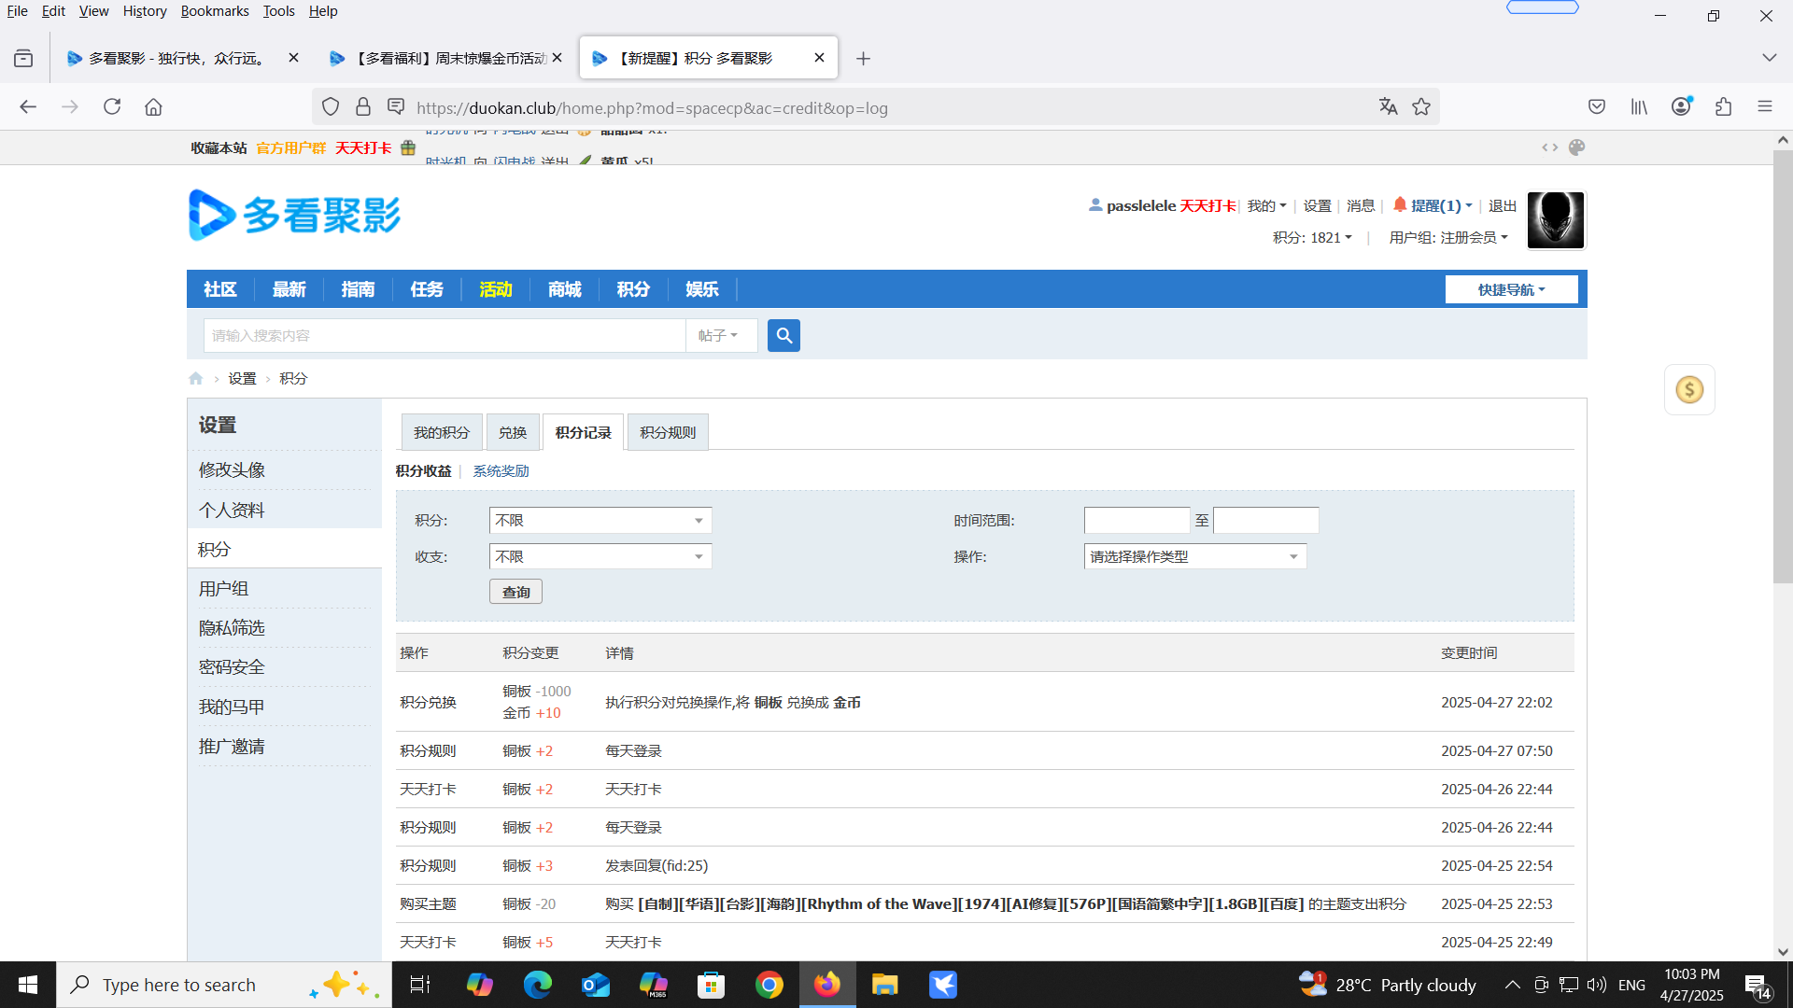Screen dimensions: 1793x1008
Task: Open the 收支 filter dropdown
Action: pos(600,557)
